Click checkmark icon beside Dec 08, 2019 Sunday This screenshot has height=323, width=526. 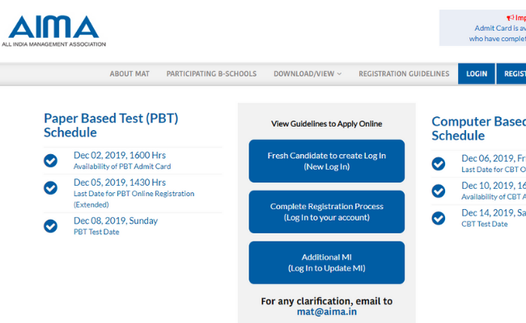(x=51, y=225)
